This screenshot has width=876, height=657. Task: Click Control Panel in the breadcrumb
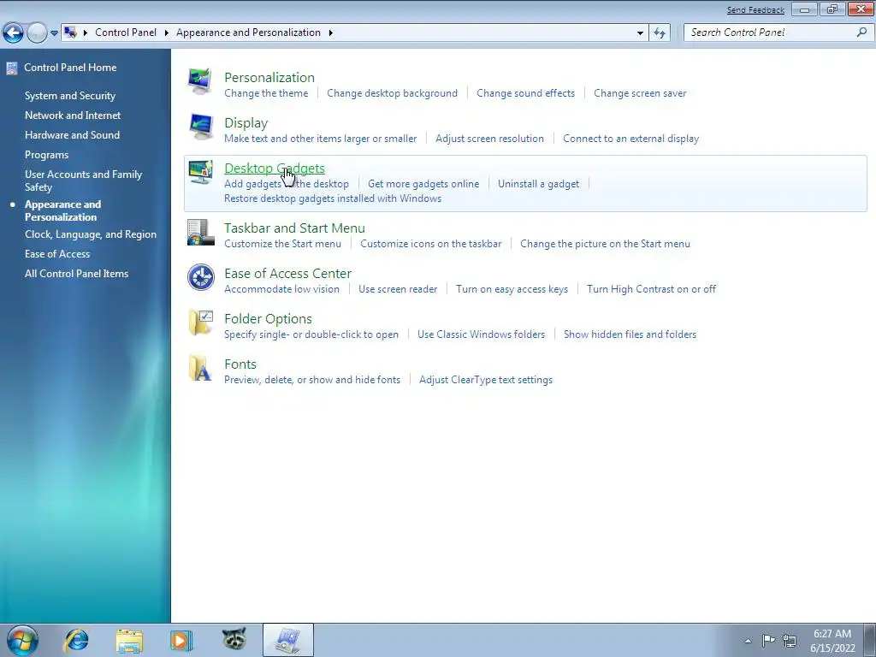[126, 33]
